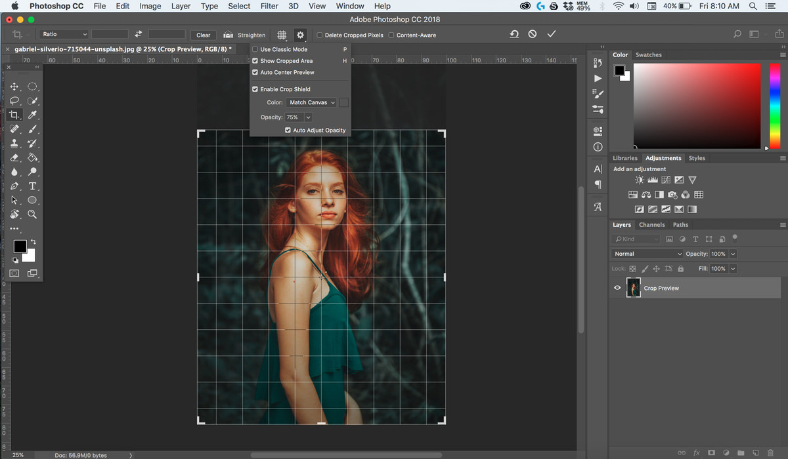
Task: Swap foreground and background colors
Action: [33, 242]
